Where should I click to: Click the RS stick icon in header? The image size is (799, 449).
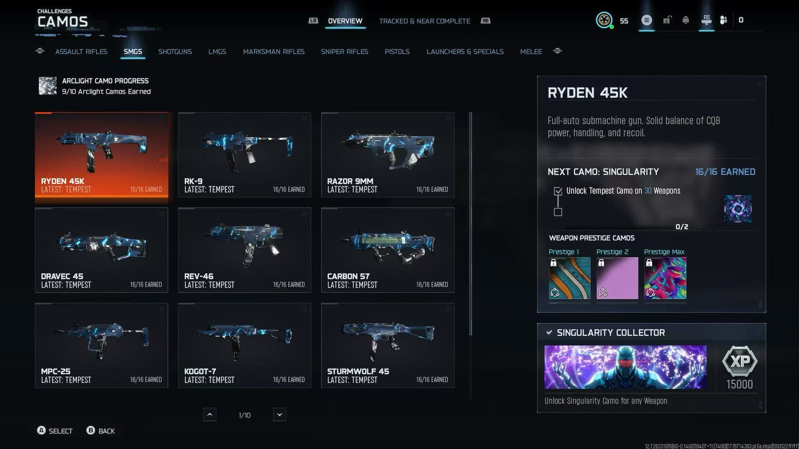[706, 20]
